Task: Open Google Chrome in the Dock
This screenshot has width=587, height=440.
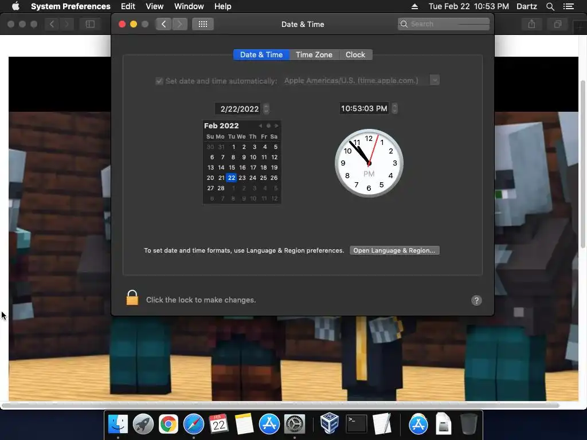Action: click(x=168, y=425)
